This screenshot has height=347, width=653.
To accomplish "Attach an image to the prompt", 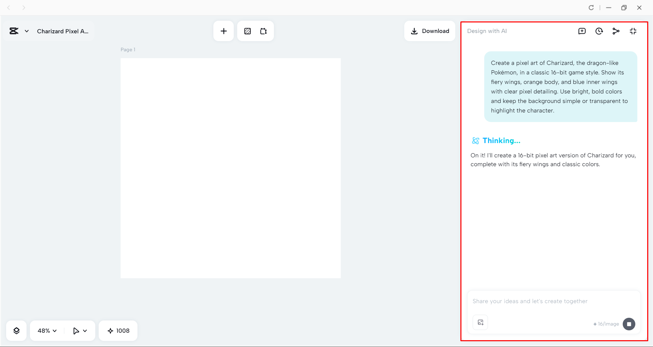I will pyautogui.click(x=480, y=323).
